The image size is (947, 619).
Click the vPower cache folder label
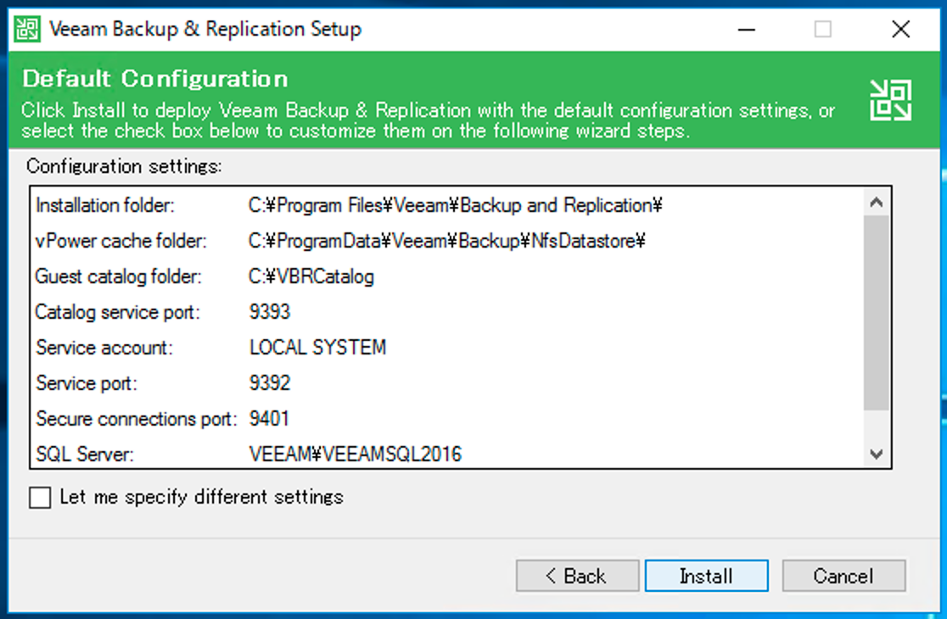120,242
